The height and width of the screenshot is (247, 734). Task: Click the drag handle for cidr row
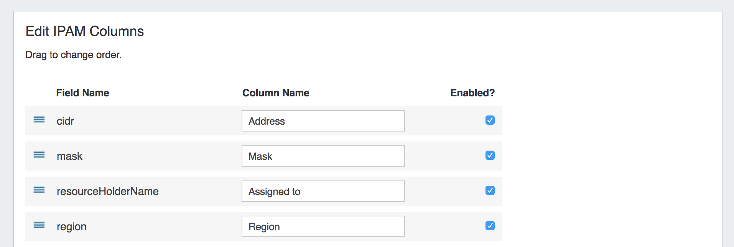[x=39, y=120]
